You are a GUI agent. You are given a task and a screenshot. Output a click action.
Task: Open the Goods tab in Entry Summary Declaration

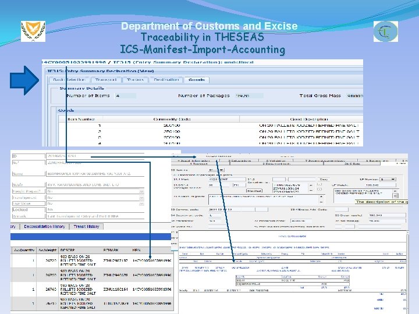197,80
